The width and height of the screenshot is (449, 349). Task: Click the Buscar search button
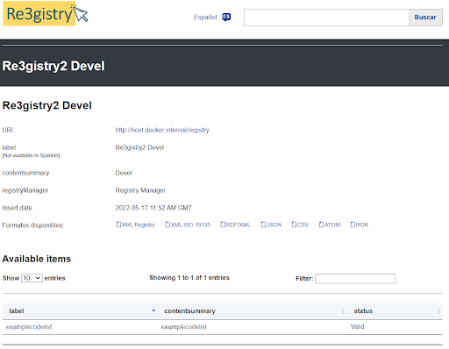click(x=425, y=18)
